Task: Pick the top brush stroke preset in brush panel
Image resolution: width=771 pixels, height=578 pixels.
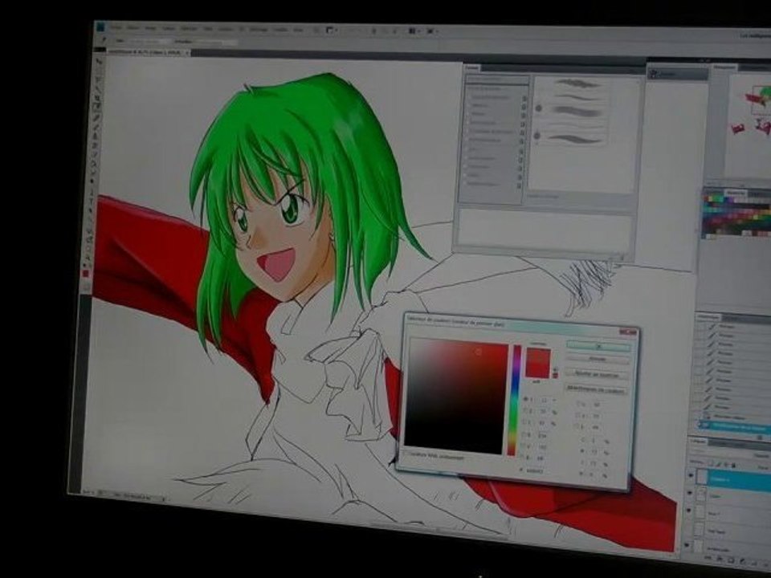Action: [578, 83]
